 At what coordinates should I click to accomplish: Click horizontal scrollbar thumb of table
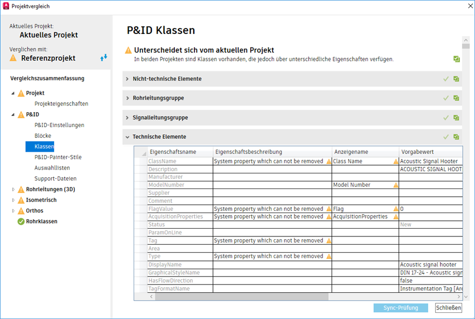tap(241, 297)
